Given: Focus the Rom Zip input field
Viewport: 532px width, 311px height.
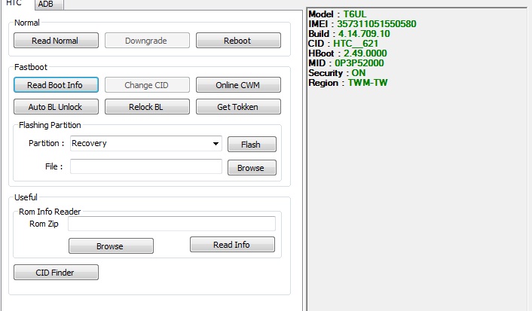Looking at the screenshot, I should click(x=172, y=224).
